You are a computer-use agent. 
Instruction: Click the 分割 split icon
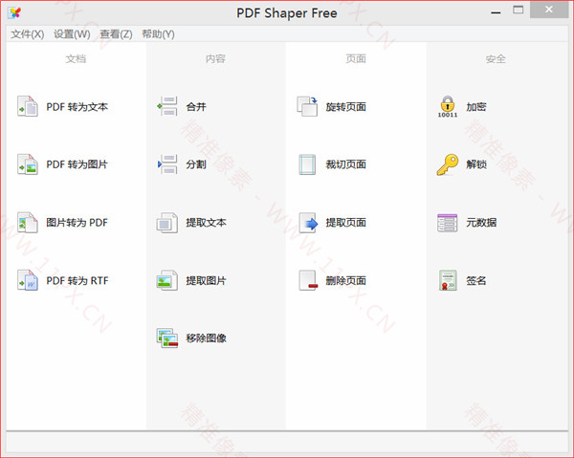[167, 164]
